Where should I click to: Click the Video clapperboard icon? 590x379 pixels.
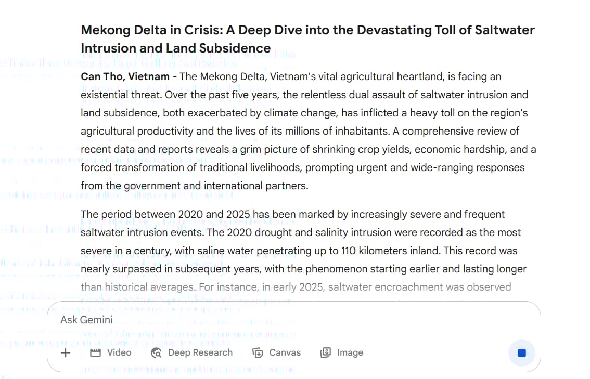(x=96, y=352)
